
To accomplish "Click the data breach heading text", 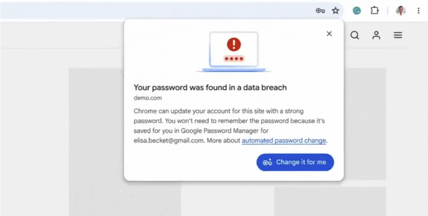I will (210, 87).
